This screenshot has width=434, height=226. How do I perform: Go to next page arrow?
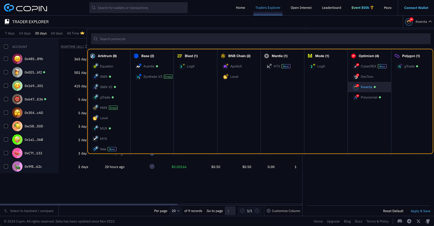coord(257,211)
